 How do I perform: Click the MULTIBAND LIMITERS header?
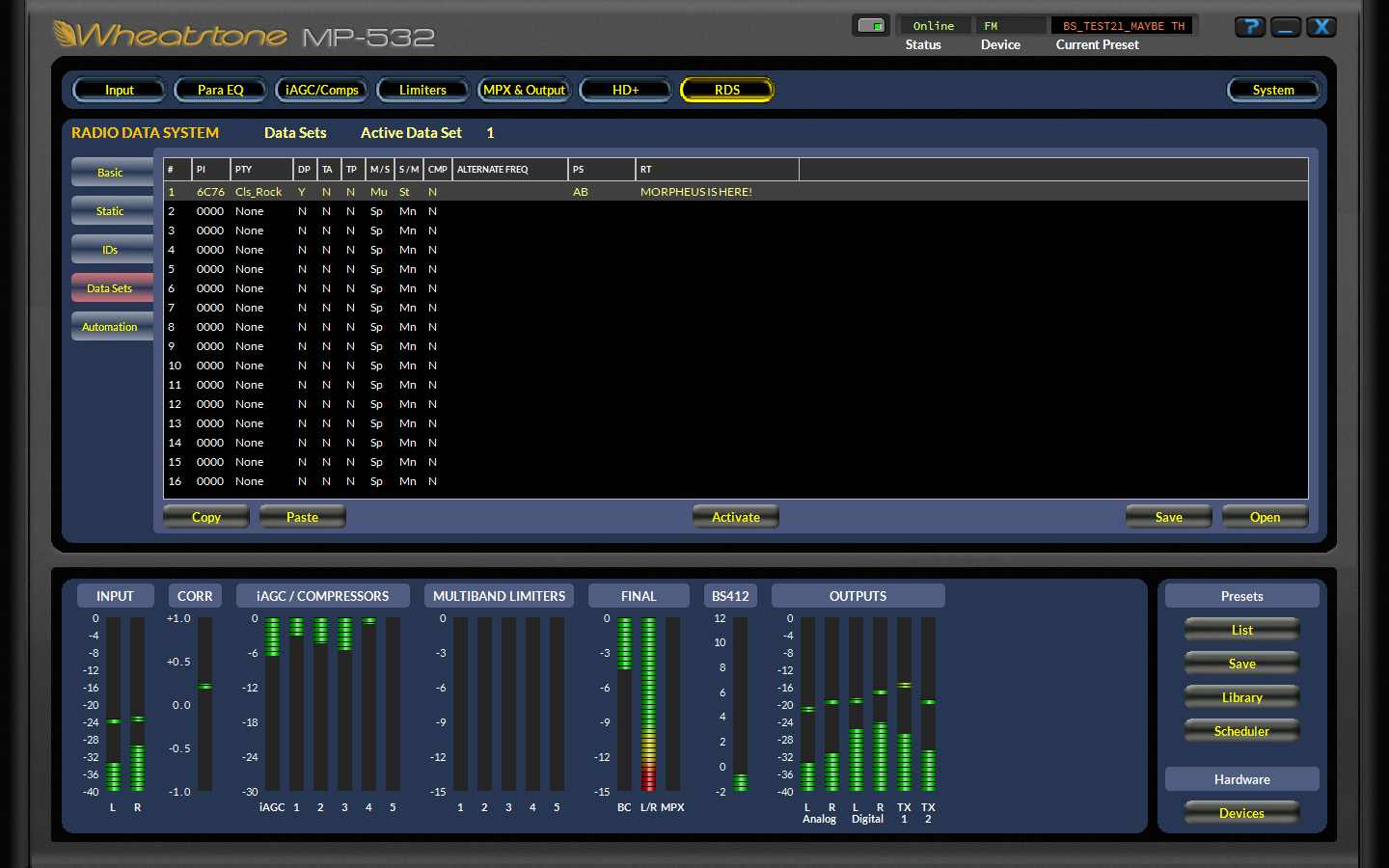499,596
